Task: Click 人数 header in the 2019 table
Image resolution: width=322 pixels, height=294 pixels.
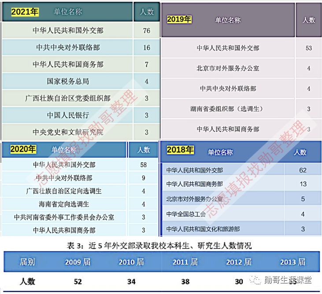Action: (x=309, y=20)
